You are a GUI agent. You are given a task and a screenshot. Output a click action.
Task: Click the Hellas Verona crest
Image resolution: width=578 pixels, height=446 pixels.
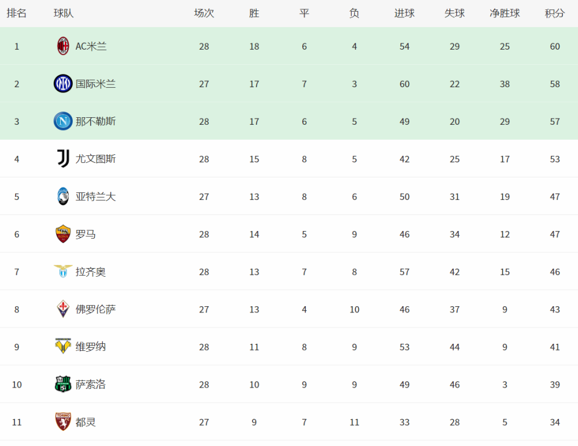click(x=63, y=347)
